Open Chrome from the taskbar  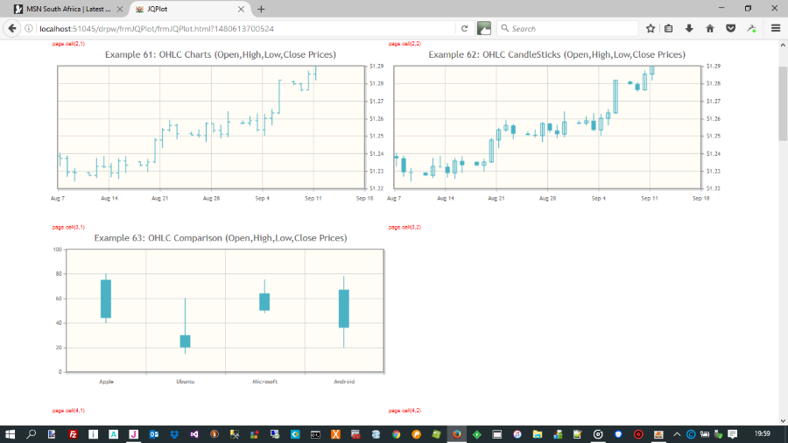point(396,434)
